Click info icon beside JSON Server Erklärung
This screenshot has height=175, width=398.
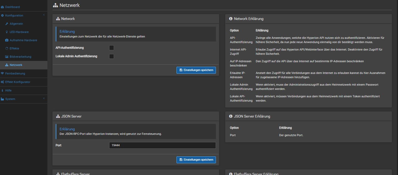pyautogui.click(x=231, y=116)
